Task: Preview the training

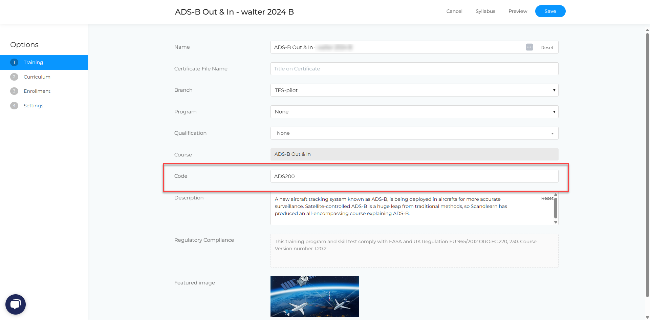Action: coord(518,11)
